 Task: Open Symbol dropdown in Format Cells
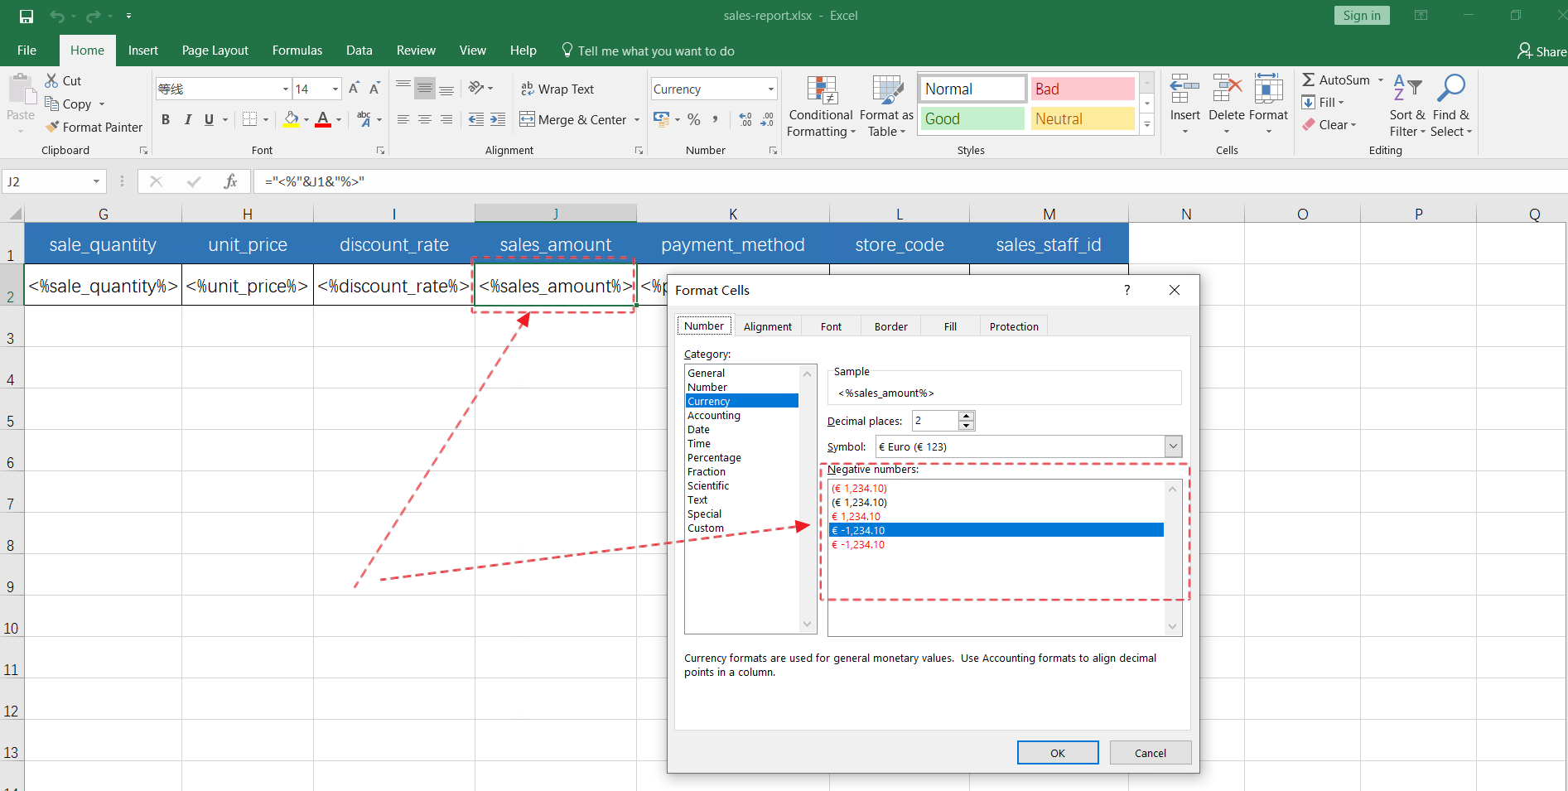pyautogui.click(x=1173, y=446)
